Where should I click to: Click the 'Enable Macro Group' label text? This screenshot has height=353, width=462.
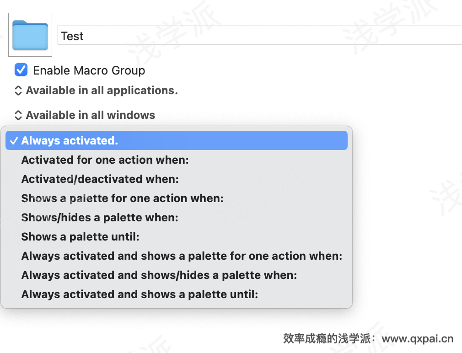(89, 70)
